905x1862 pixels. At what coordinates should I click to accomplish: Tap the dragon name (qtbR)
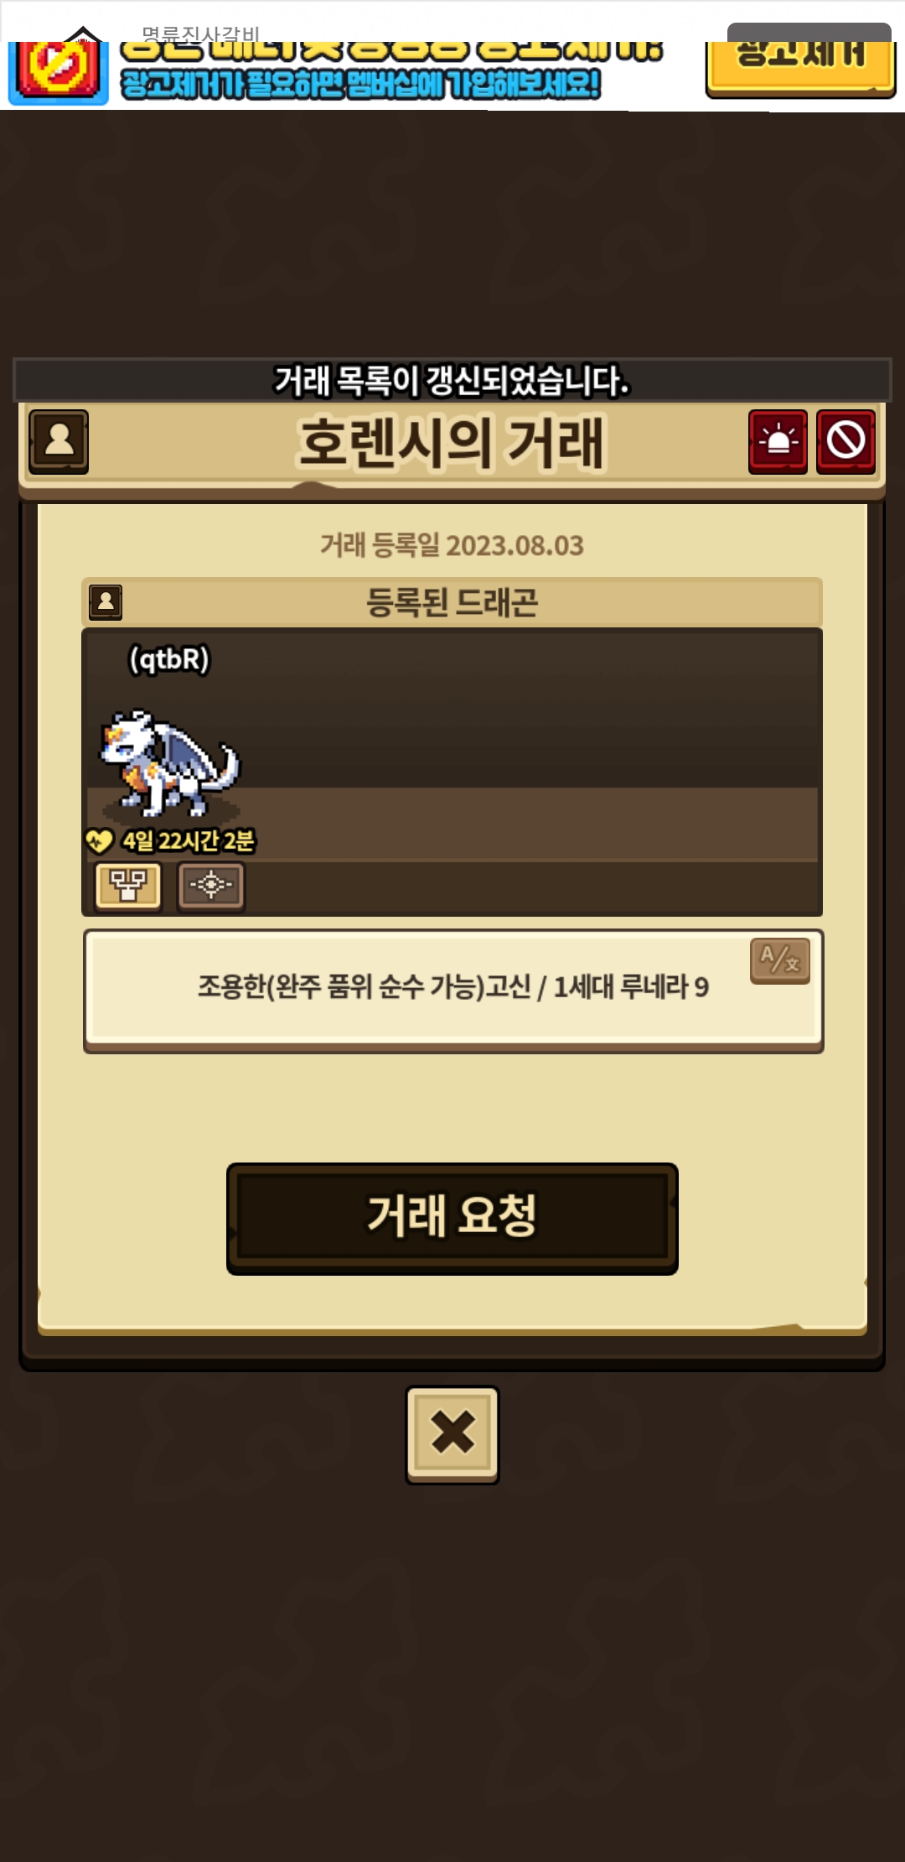[x=168, y=659]
